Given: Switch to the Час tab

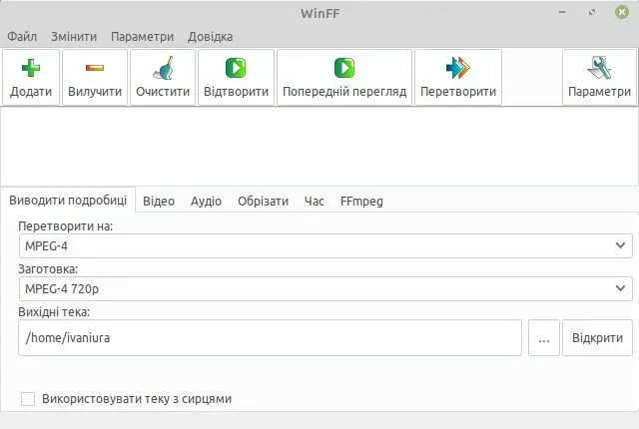Looking at the screenshot, I should 315,202.
